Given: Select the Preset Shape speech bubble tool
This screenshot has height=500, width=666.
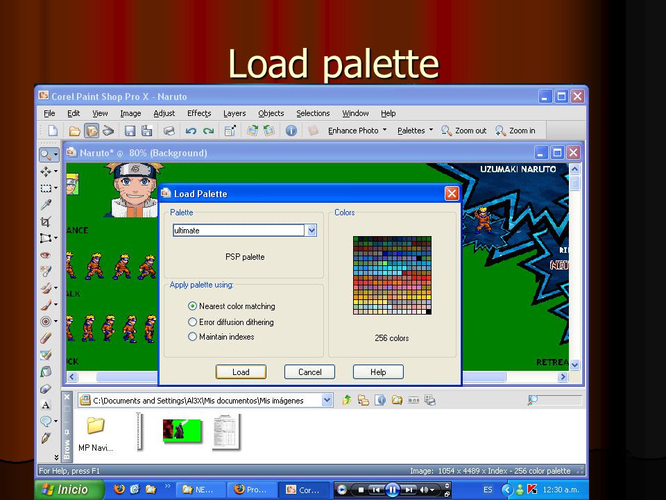Looking at the screenshot, I should point(46,422).
